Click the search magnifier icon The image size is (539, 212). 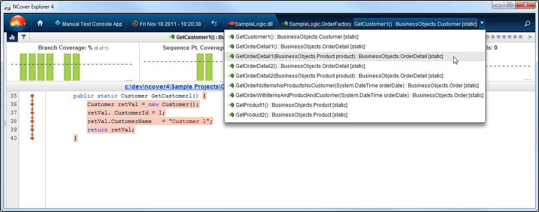(527, 24)
